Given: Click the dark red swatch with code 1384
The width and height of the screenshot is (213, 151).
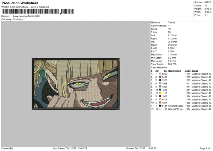Looking at the screenshot, I should tap(160, 96).
